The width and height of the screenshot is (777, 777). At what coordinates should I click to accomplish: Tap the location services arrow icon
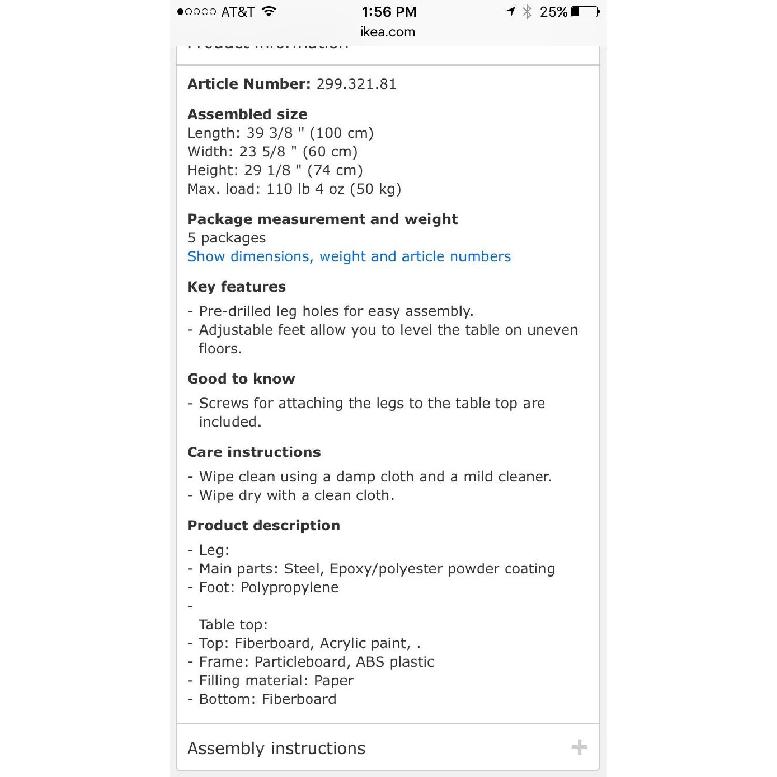click(511, 11)
